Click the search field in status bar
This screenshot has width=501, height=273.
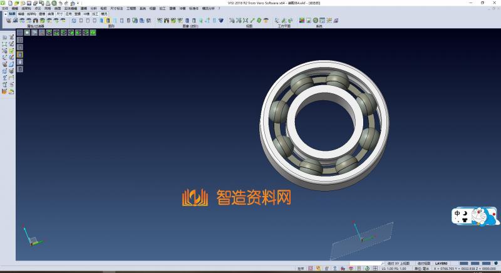click(x=367, y=264)
